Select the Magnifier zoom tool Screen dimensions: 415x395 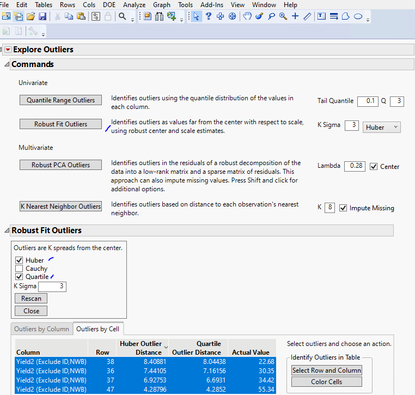pos(283,16)
